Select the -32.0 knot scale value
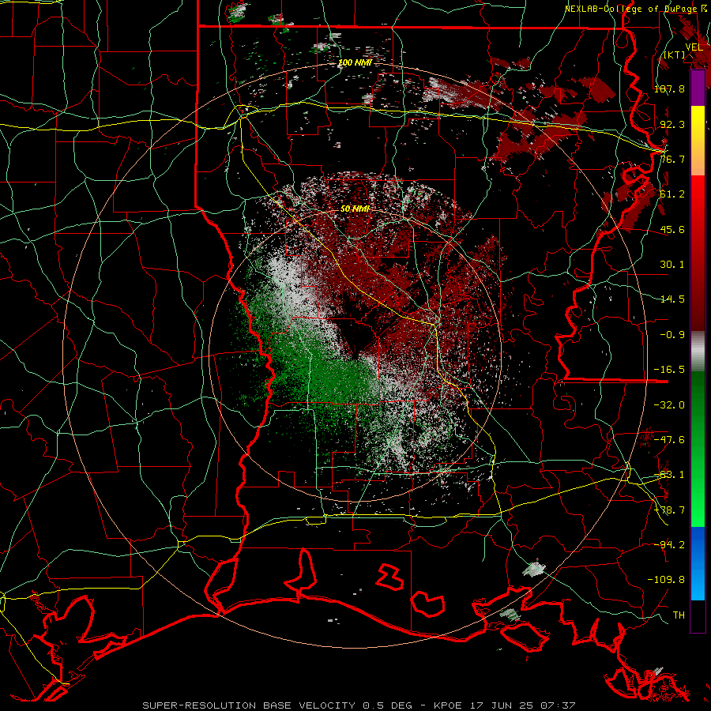The image size is (711, 711). pos(669,405)
